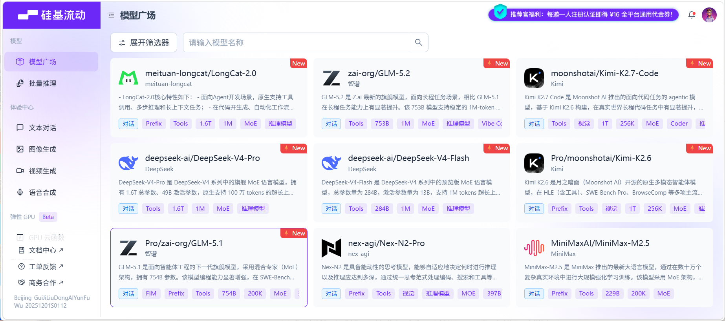Click the SiliconFlow logo in the sidebar header
The image size is (725, 321).
tap(51, 15)
